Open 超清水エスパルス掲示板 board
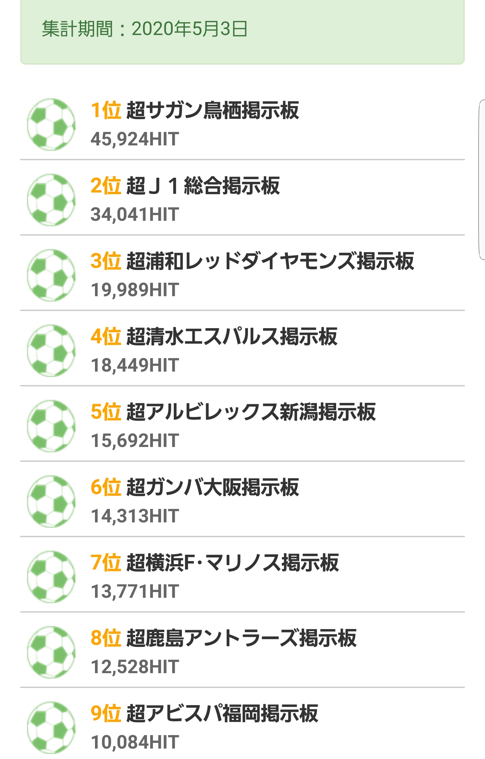 [232, 337]
